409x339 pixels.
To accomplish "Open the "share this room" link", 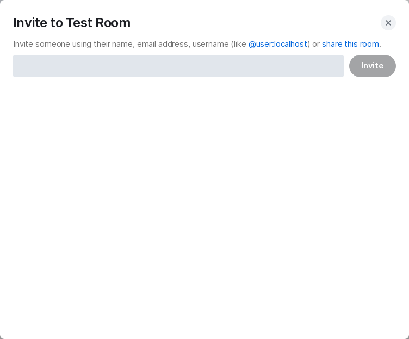I will click(350, 44).
